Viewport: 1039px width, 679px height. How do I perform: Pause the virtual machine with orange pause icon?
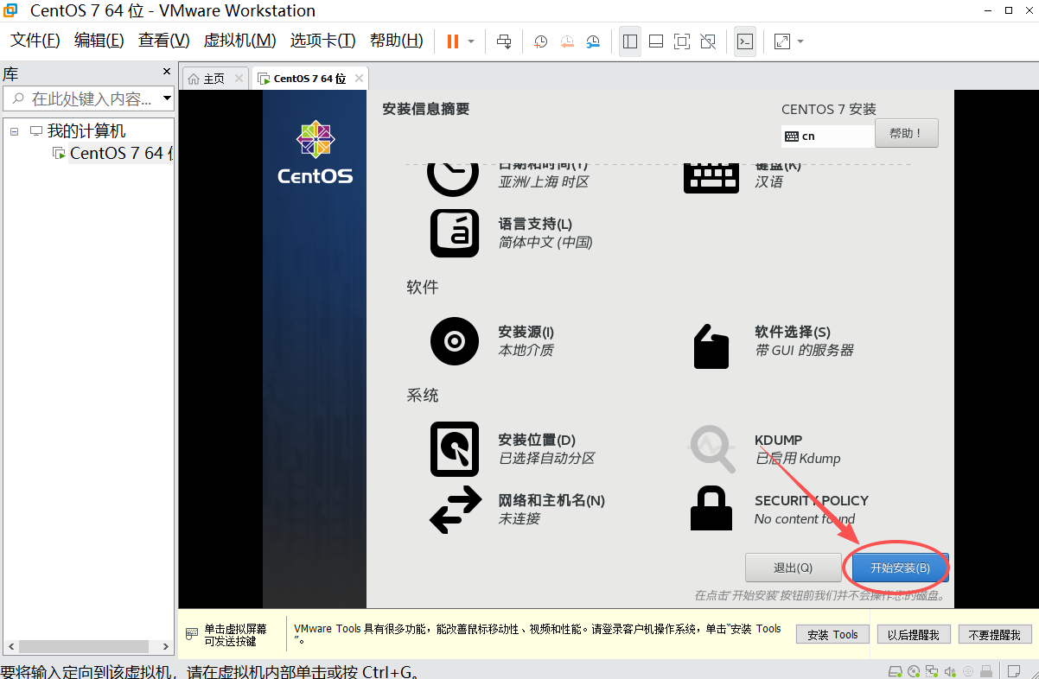coord(452,41)
